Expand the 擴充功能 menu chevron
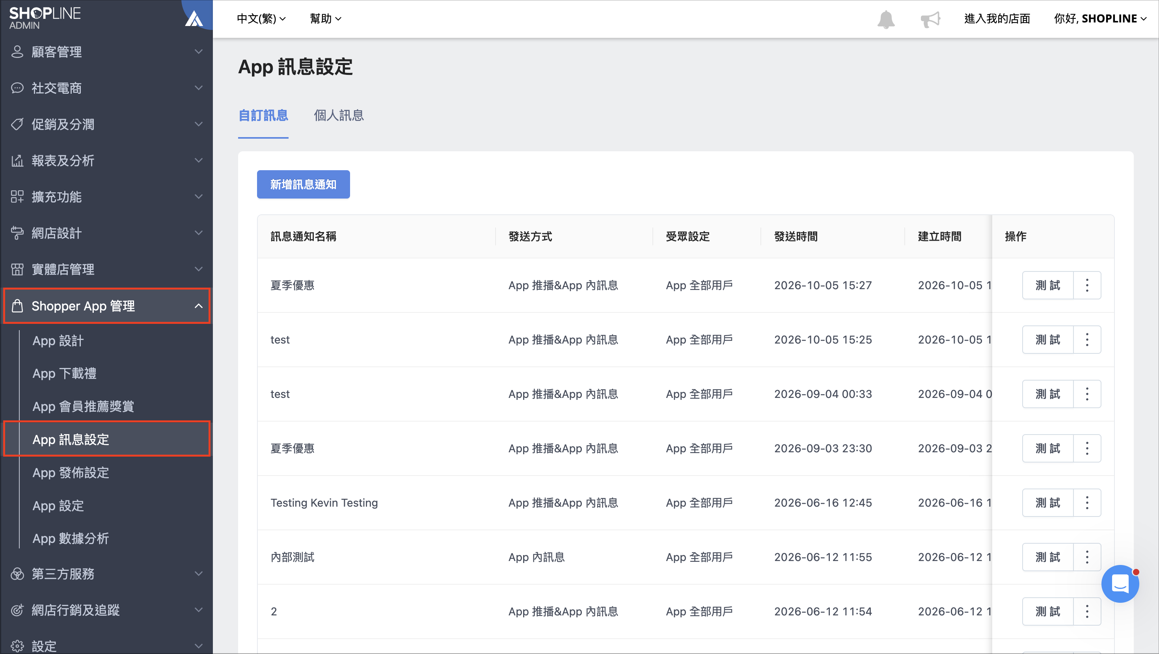1159x654 pixels. coord(198,197)
